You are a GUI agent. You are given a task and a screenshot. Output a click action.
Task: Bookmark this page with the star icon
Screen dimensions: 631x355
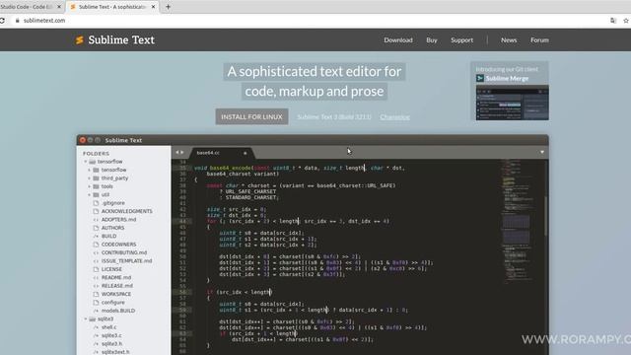(x=626, y=21)
